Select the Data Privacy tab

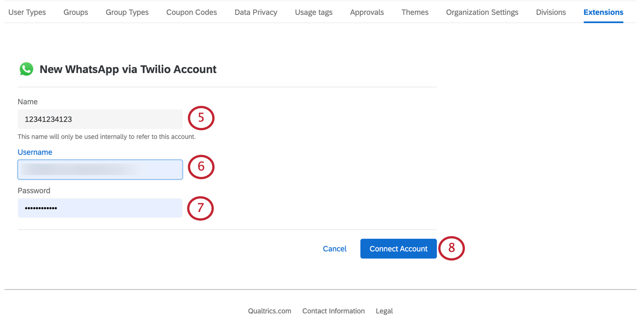tap(256, 12)
